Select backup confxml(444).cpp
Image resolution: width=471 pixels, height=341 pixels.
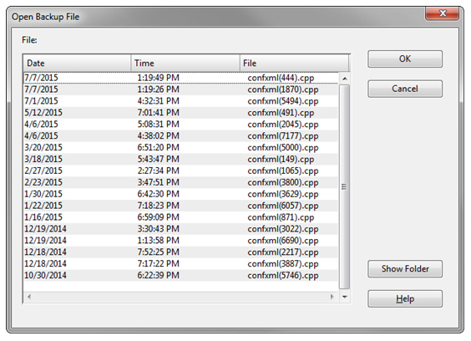181,78
